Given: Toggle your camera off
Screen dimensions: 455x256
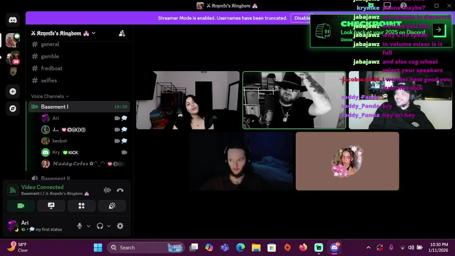Looking at the screenshot, I should (21, 206).
